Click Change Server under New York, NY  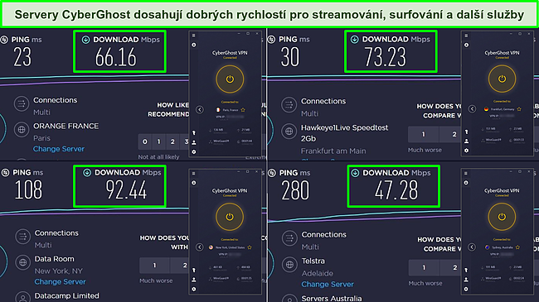pyautogui.click(x=61, y=282)
